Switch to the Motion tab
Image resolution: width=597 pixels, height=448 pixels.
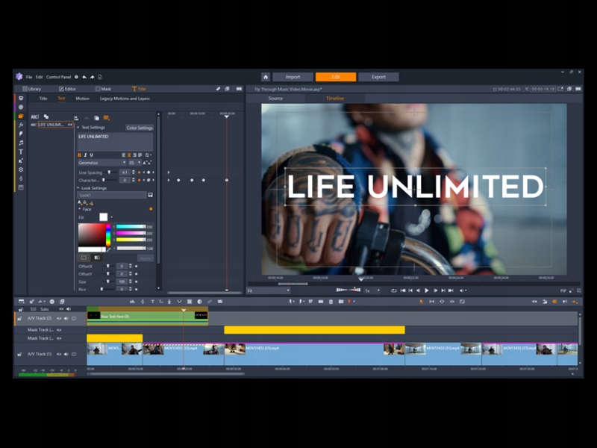coord(82,99)
